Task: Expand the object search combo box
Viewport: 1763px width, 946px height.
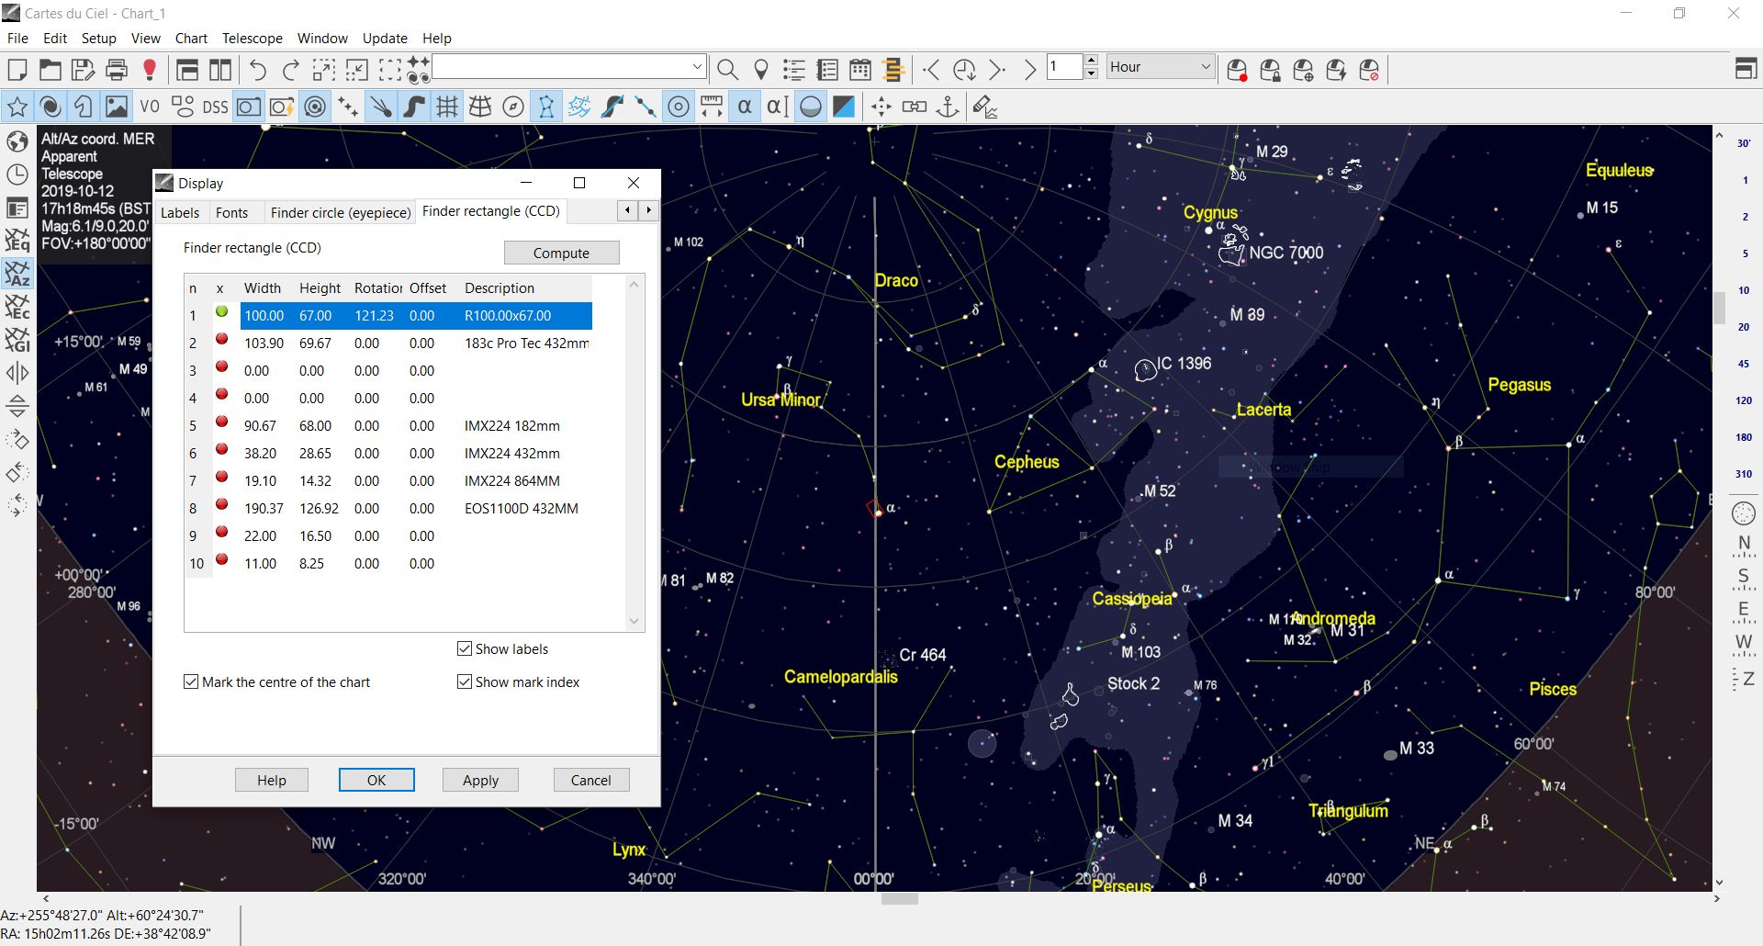Action: (x=697, y=67)
